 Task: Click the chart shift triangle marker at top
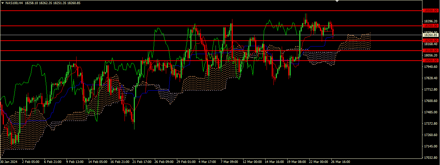click(337, 1)
